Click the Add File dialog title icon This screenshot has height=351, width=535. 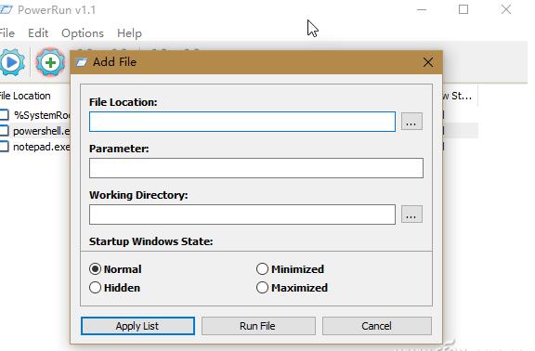[81, 62]
